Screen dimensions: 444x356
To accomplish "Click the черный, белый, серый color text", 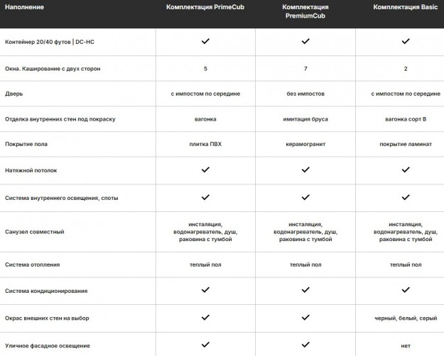I will [406, 318].
